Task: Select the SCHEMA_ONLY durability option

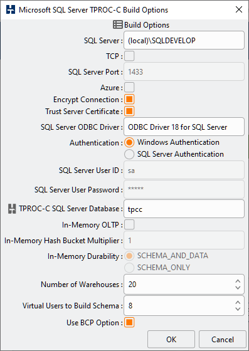Action: coord(129,268)
